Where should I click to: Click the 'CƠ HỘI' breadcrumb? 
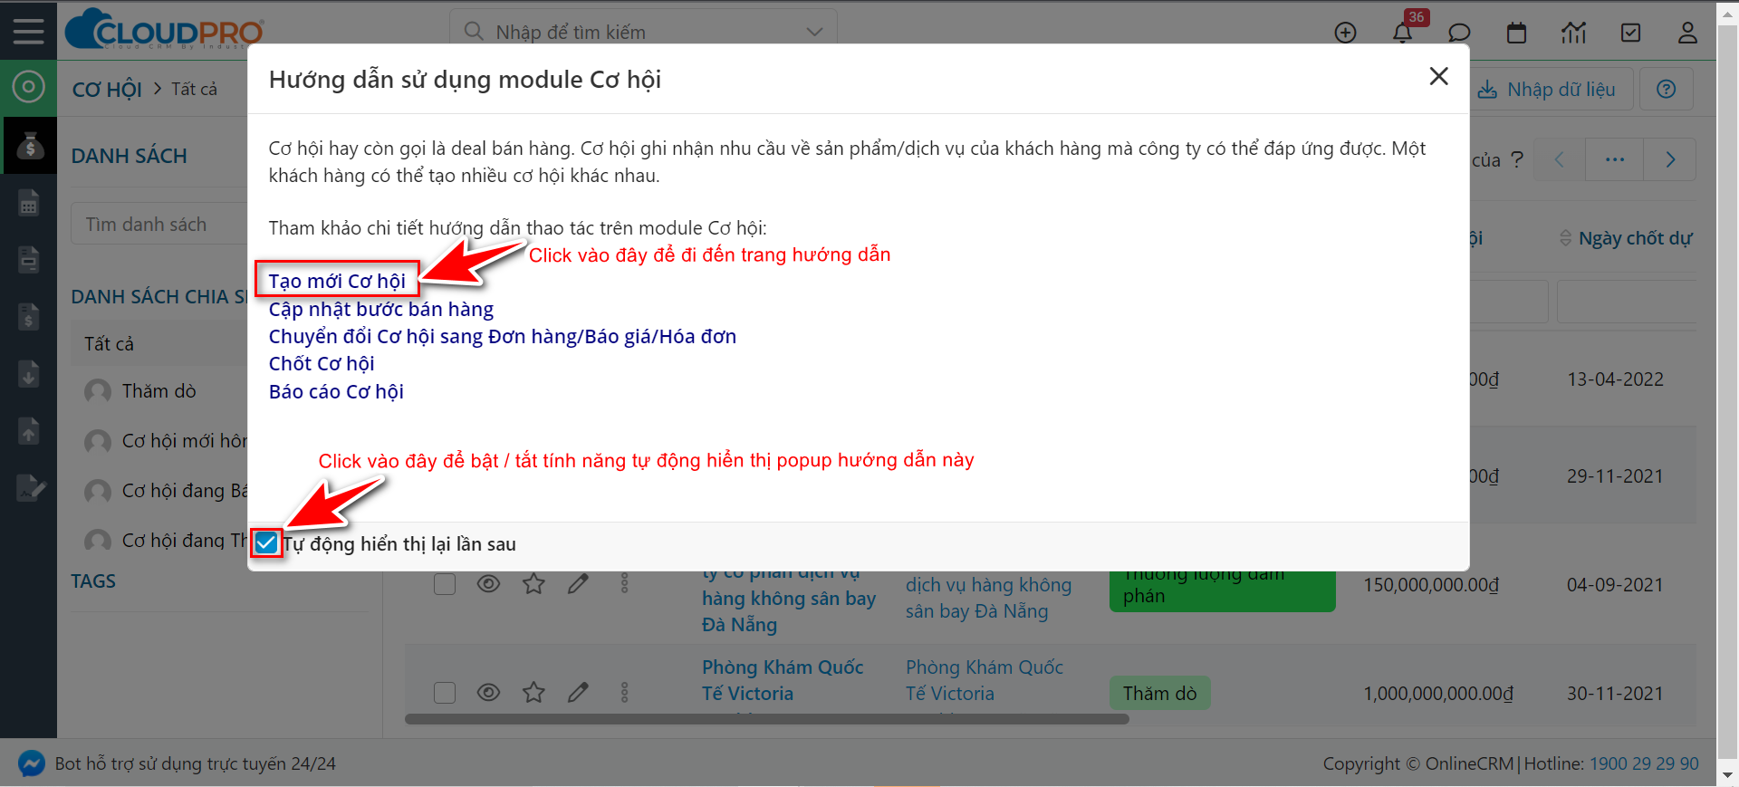[x=107, y=89]
